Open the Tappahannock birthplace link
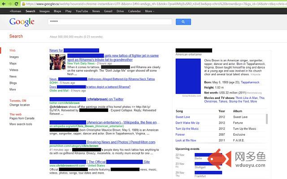The height and width of the screenshot is (179, 287). 250,82
